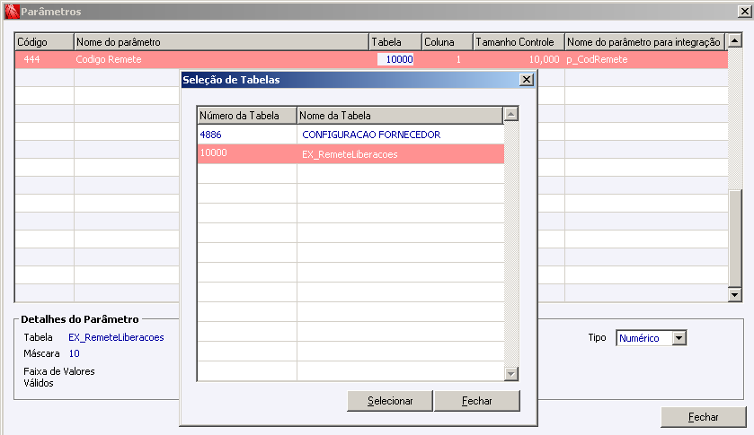754x435 pixels.
Task: Click the main grid vertical scrollbar thumb
Action: click(x=735, y=238)
